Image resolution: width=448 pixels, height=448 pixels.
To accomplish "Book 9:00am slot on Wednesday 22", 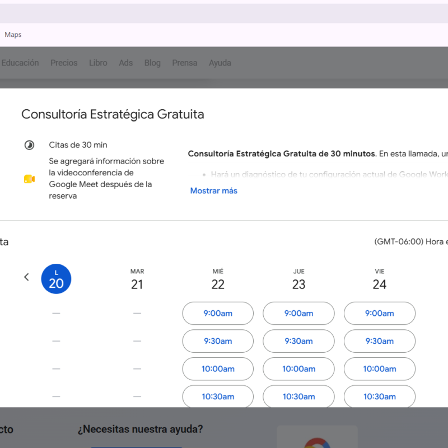I will click(x=218, y=314).
